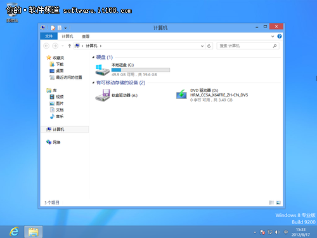Open the address bar history dropdown

[202, 46]
